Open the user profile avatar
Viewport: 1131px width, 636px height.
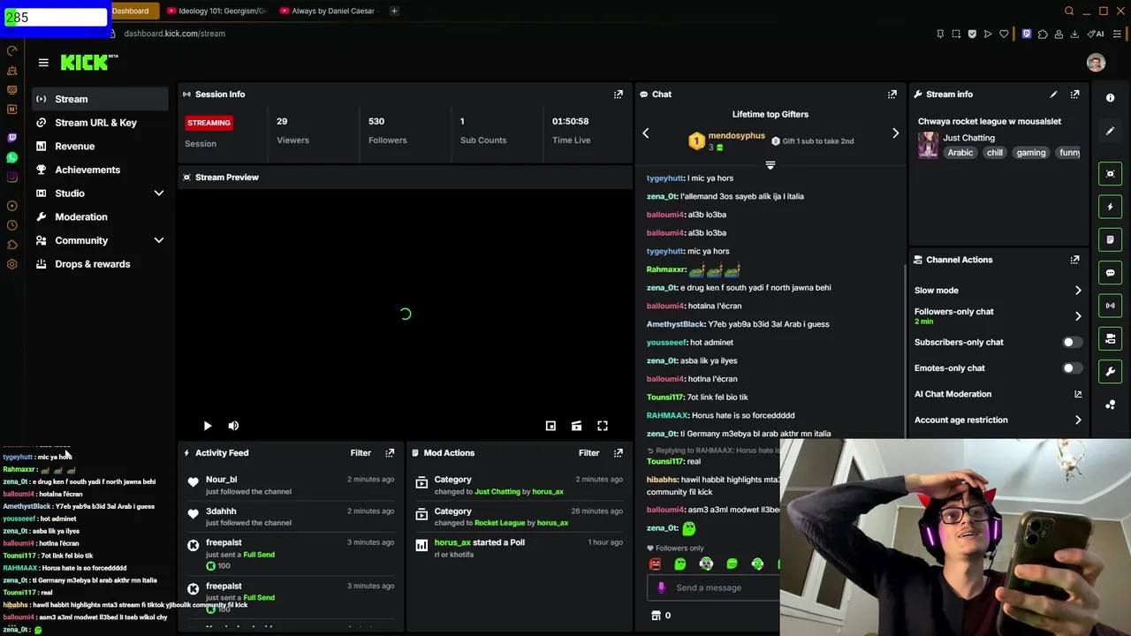click(1096, 62)
